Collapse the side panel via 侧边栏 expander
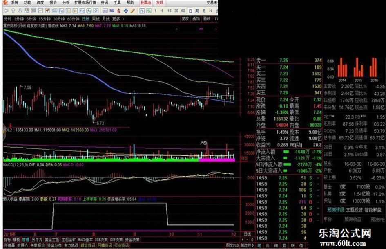Viewport: 386px width, 249px height. [x=247, y=245]
